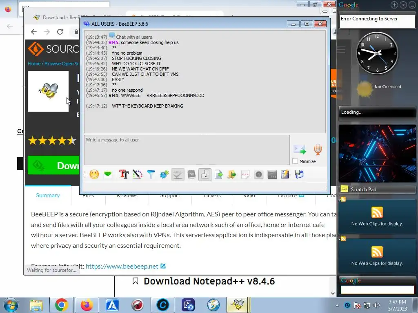Reload the SourceForge browser page

tap(60, 32)
